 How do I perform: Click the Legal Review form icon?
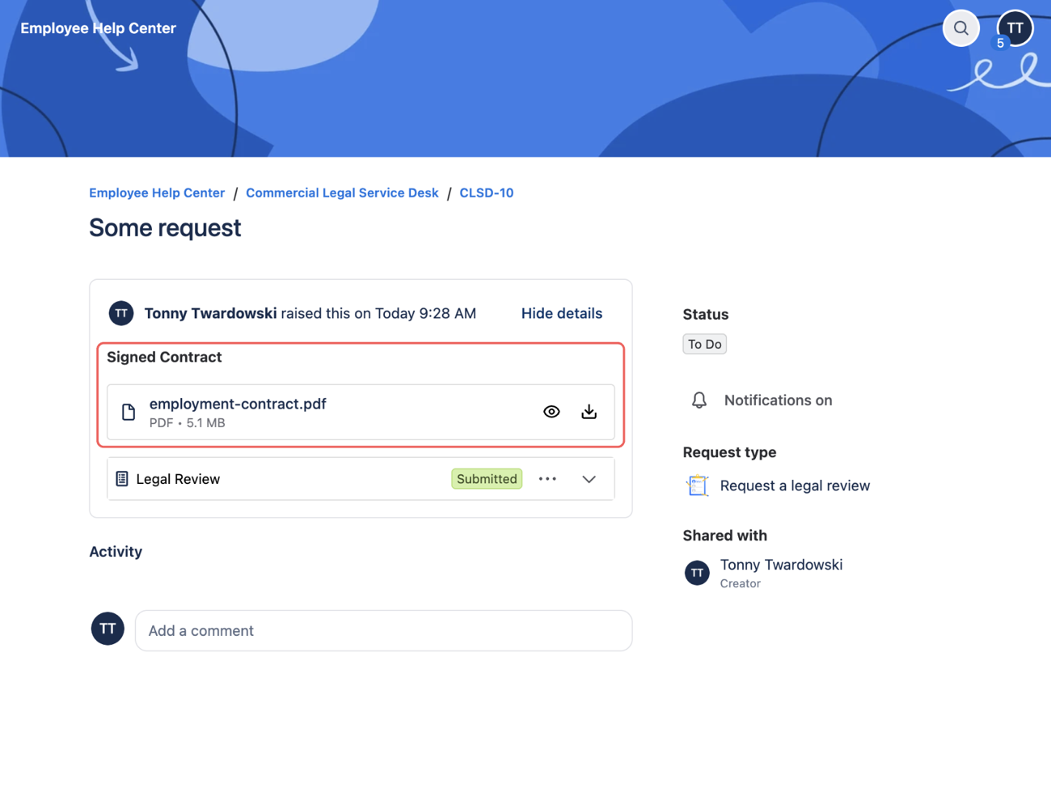point(122,479)
